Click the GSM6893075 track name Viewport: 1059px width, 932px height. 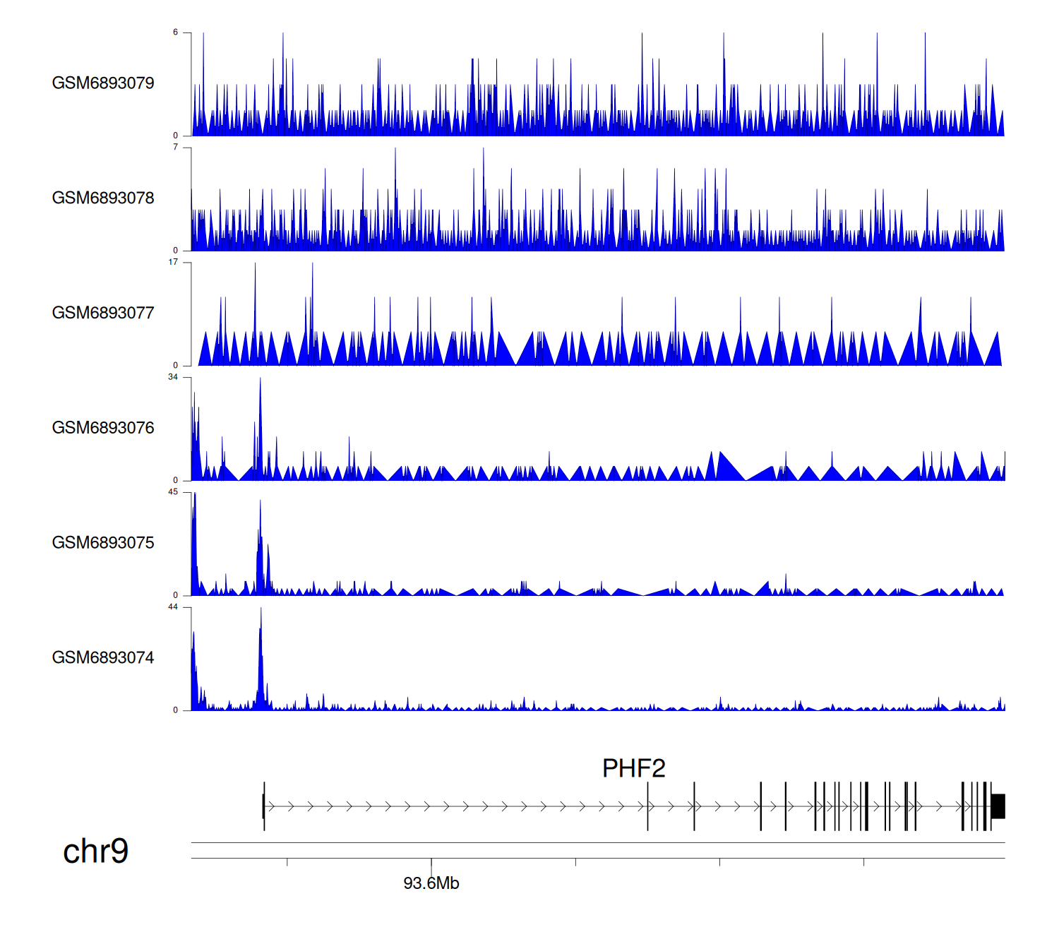tap(103, 543)
